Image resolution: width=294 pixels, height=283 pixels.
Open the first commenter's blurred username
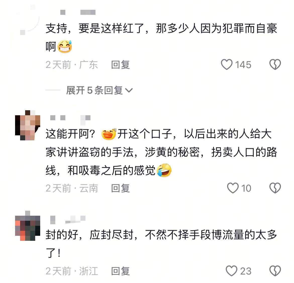[78, 12]
